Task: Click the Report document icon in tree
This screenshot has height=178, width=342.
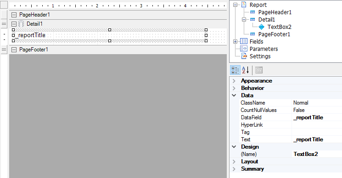Action: pyautogui.click(x=244, y=5)
